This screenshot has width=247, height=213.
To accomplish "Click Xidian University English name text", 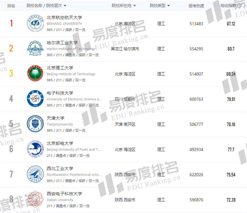I will click(60, 200).
